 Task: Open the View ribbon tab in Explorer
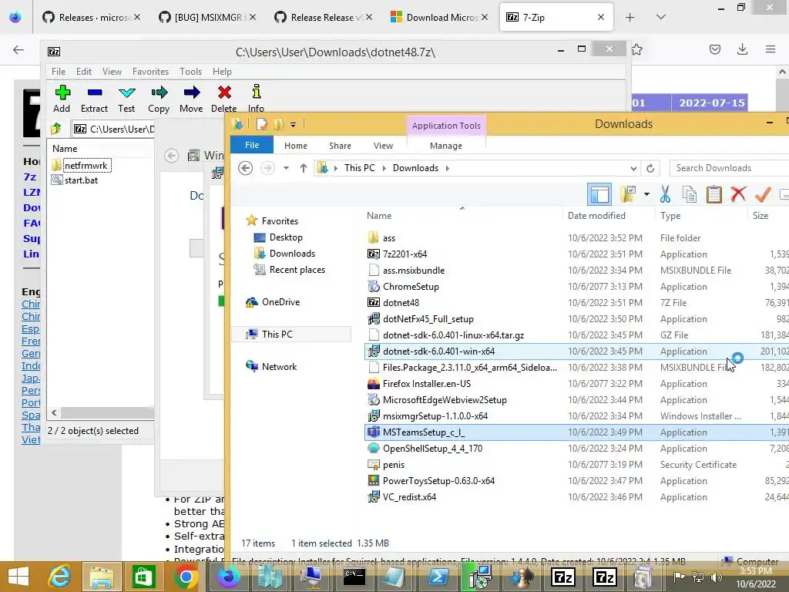click(383, 146)
